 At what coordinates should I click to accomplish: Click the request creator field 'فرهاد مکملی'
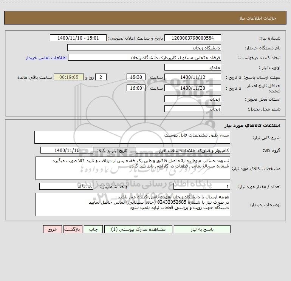144,57
